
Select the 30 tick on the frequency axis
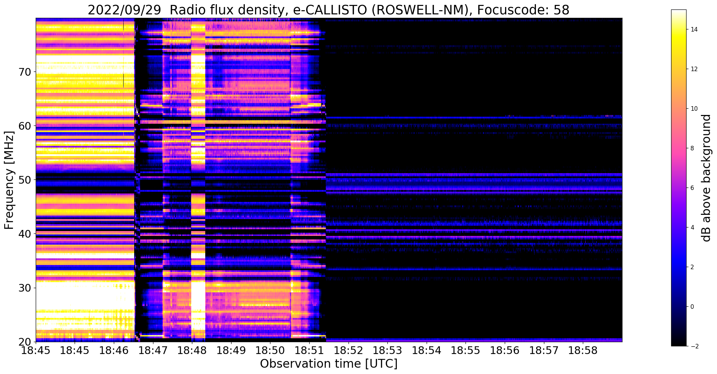[x=25, y=288]
